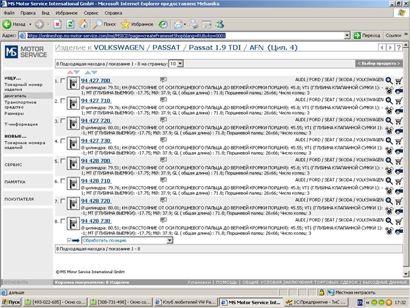Viewport: 410px width, 308px height.
Task: Open the Back button history dropdown arrow
Action: tap(30, 24)
